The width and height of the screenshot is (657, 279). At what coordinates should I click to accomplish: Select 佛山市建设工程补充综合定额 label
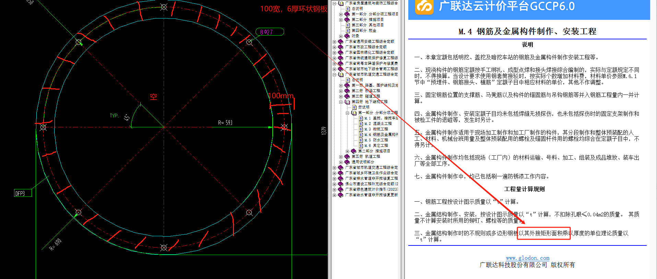[372, 184]
